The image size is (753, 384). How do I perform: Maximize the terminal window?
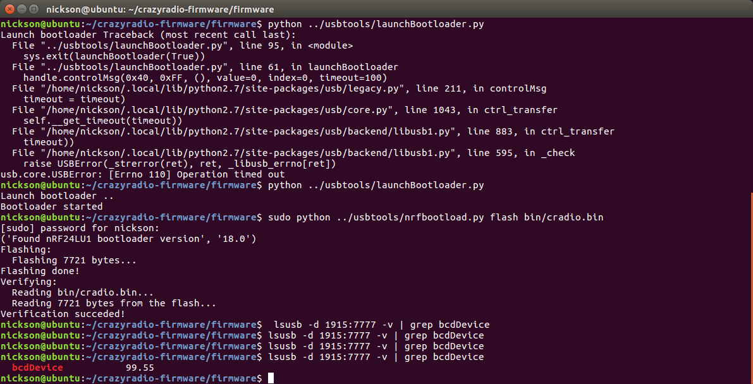click(x=32, y=9)
